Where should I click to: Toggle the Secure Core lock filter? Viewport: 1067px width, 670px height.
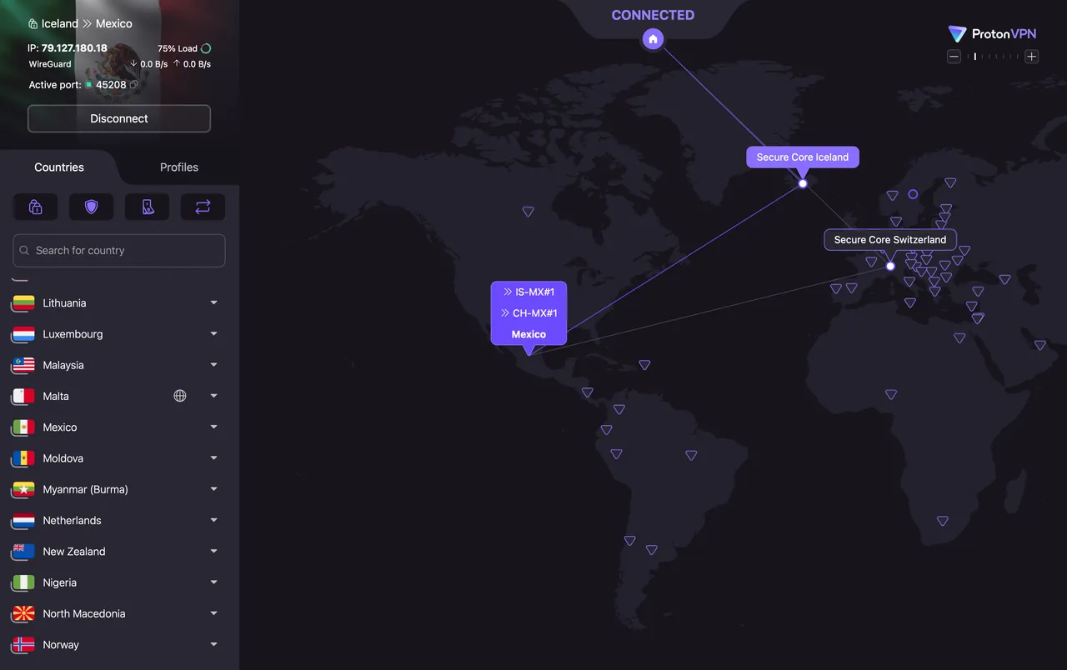click(x=36, y=207)
